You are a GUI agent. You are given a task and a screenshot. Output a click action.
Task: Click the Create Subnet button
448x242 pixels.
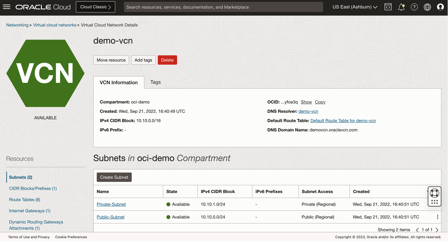point(114,177)
